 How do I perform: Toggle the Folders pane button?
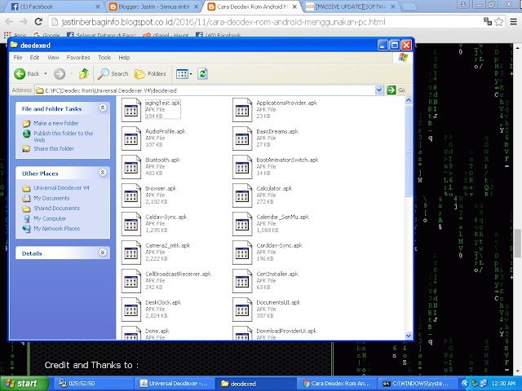click(150, 74)
